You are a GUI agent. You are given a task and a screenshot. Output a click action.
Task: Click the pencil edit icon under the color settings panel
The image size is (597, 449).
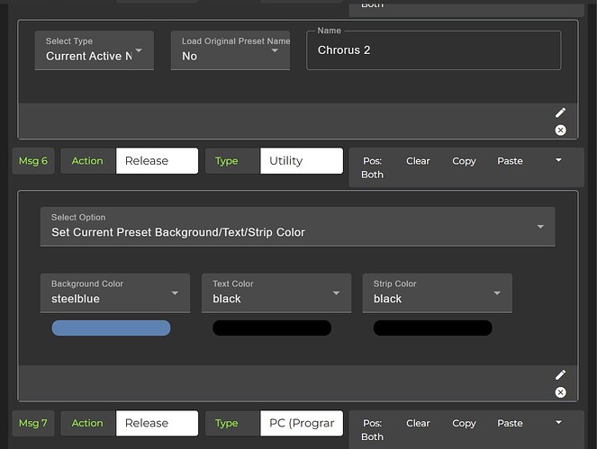pyautogui.click(x=560, y=374)
